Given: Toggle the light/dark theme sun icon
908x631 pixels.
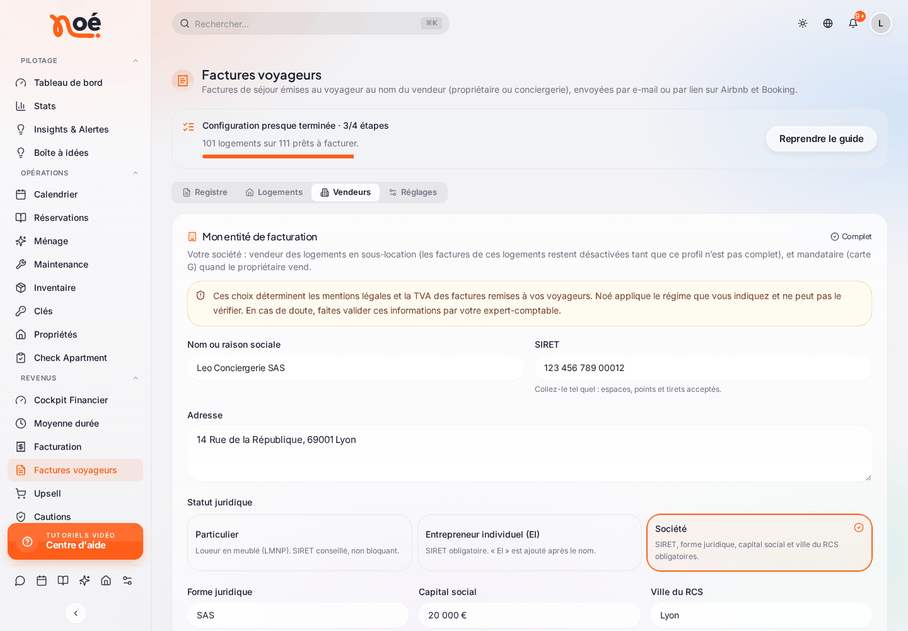Looking at the screenshot, I should coord(803,23).
